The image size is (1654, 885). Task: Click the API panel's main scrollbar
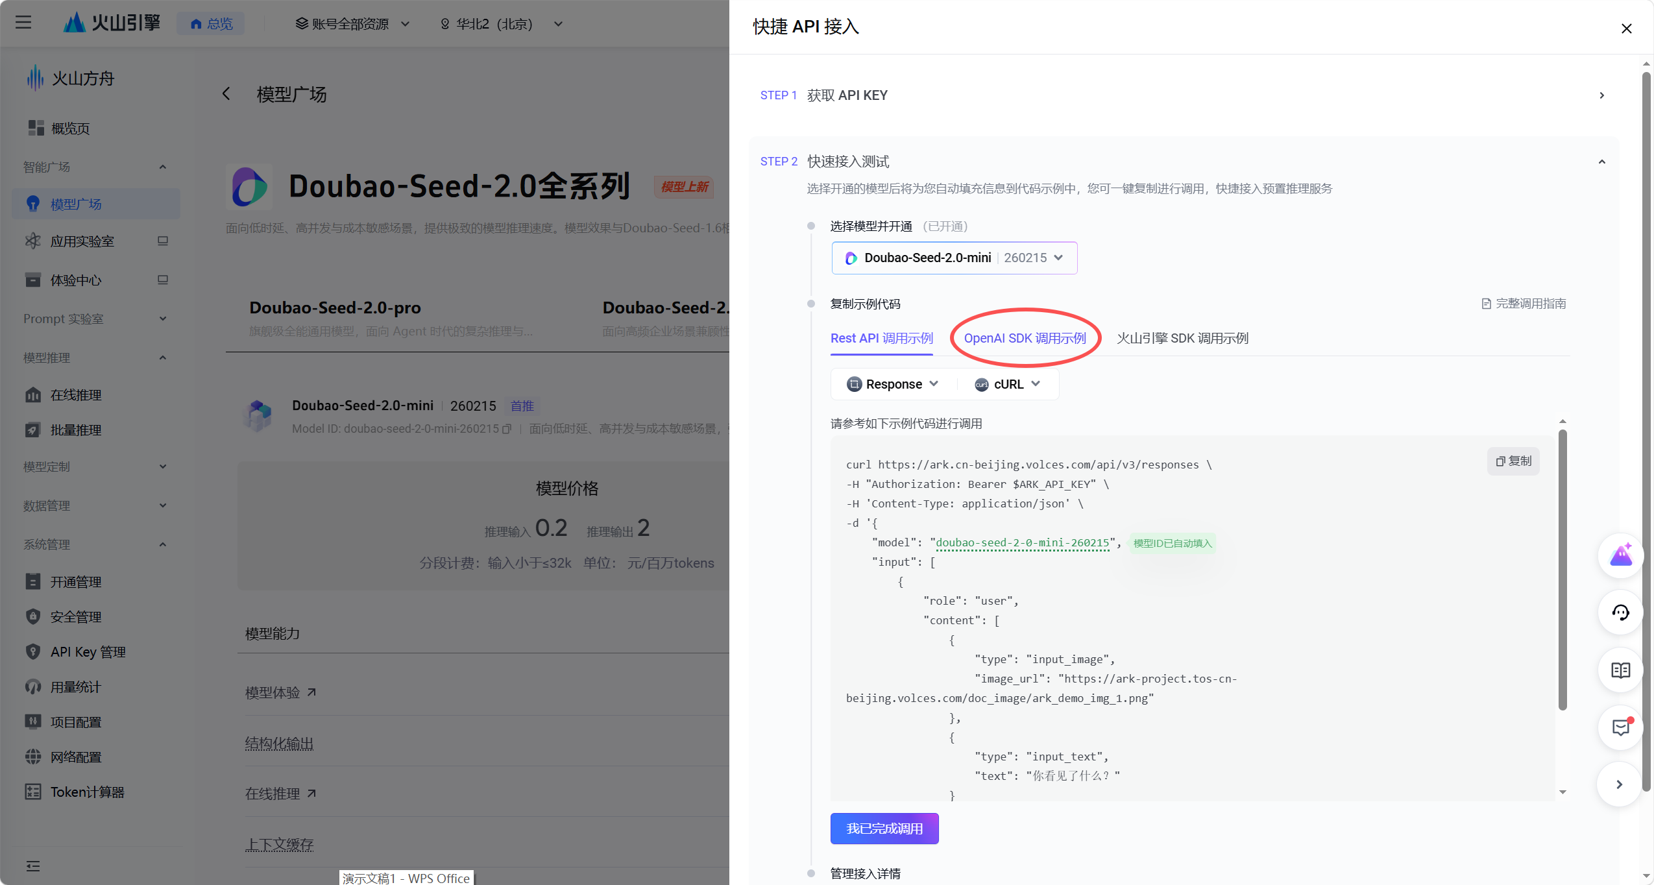click(1646, 431)
